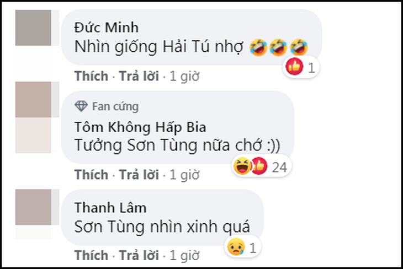Click Trả lời under Tôm Không Hấp Bia's comment

coord(139,175)
